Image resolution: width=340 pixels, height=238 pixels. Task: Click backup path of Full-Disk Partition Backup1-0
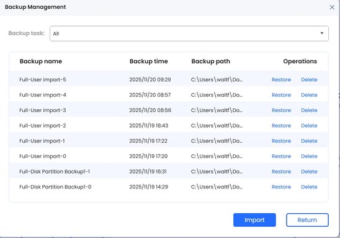pyautogui.click(x=217, y=187)
